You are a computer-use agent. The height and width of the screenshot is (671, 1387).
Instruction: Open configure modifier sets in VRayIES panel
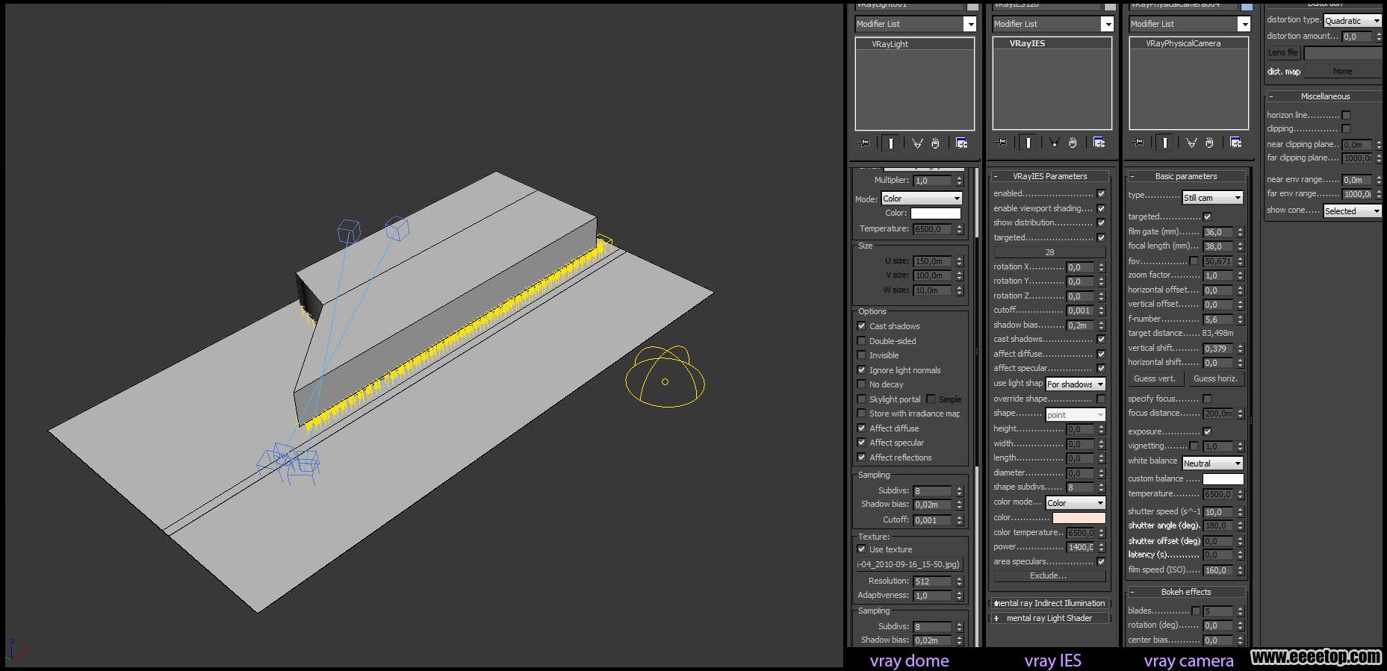[x=1099, y=143]
